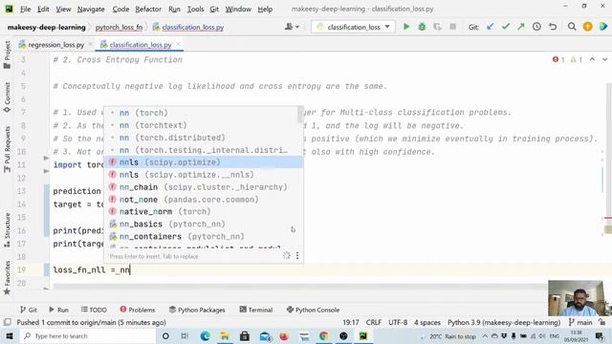This screenshot has width=612, height=344.
Task: Open the File menu
Action: (x=26, y=9)
